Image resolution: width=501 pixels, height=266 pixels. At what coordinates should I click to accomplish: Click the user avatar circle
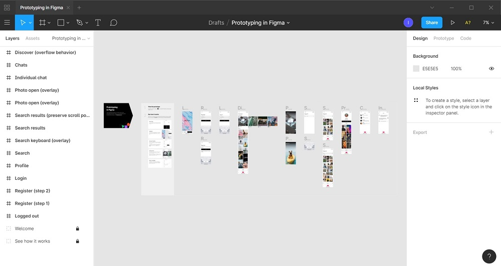[x=408, y=23]
